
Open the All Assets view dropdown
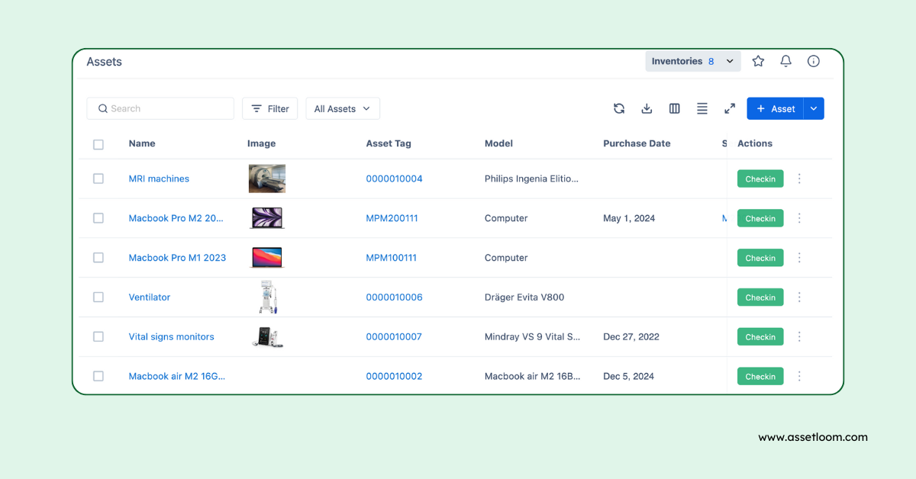click(x=343, y=108)
